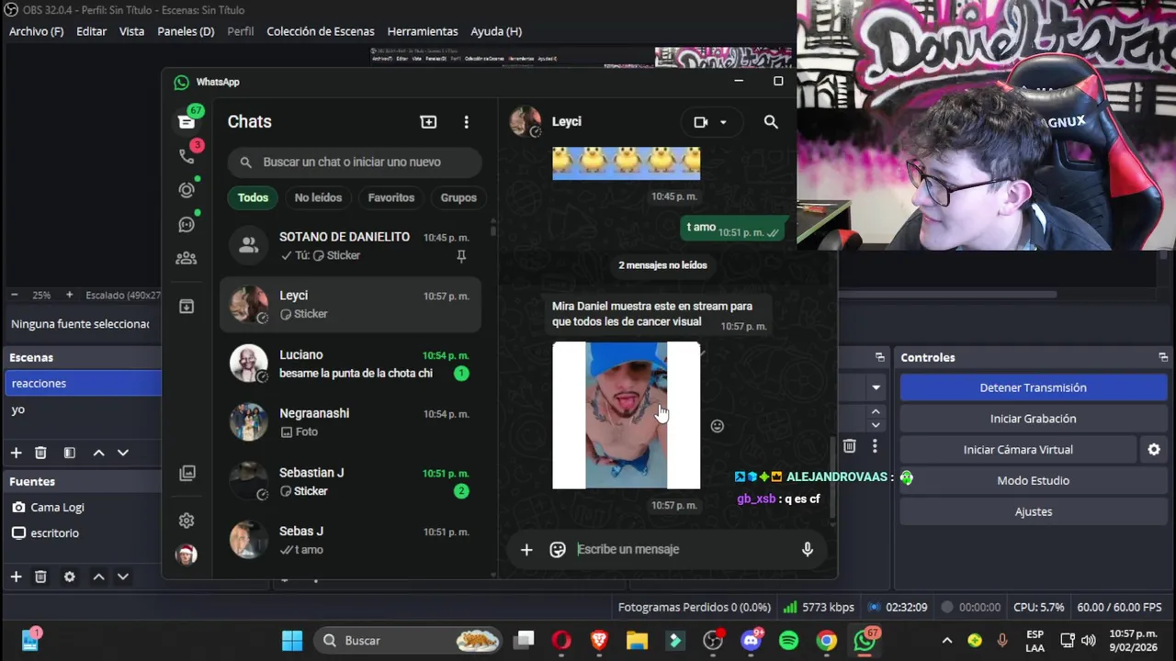Start a new chat in WhatsApp
This screenshot has height=661, width=1176.
pos(428,122)
